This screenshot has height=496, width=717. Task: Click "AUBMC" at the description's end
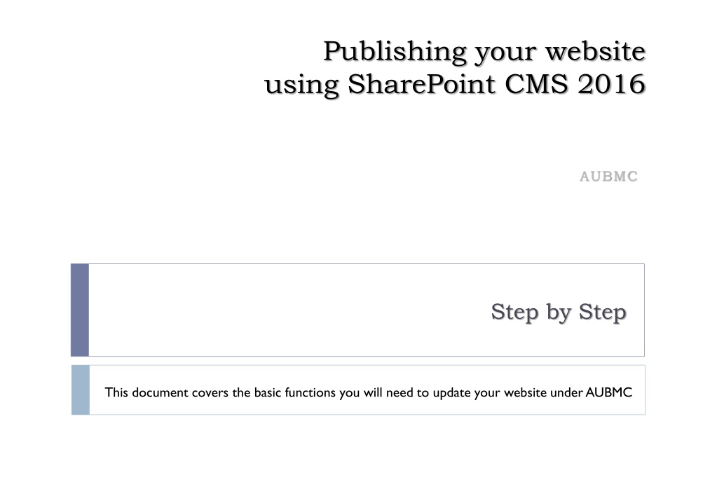(x=608, y=392)
